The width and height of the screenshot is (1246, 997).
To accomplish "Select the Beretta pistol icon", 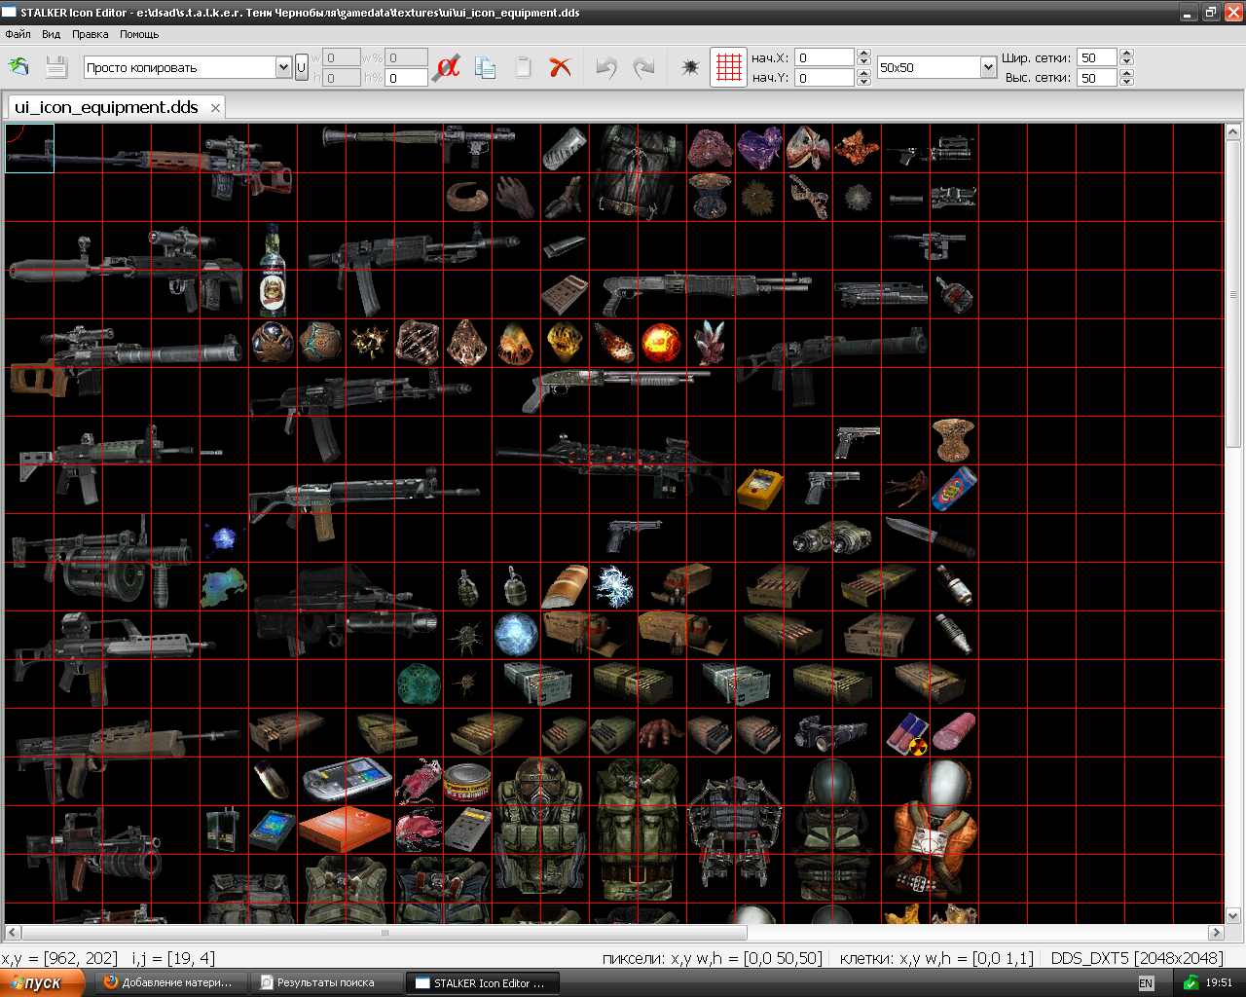I will (x=633, y=535).
